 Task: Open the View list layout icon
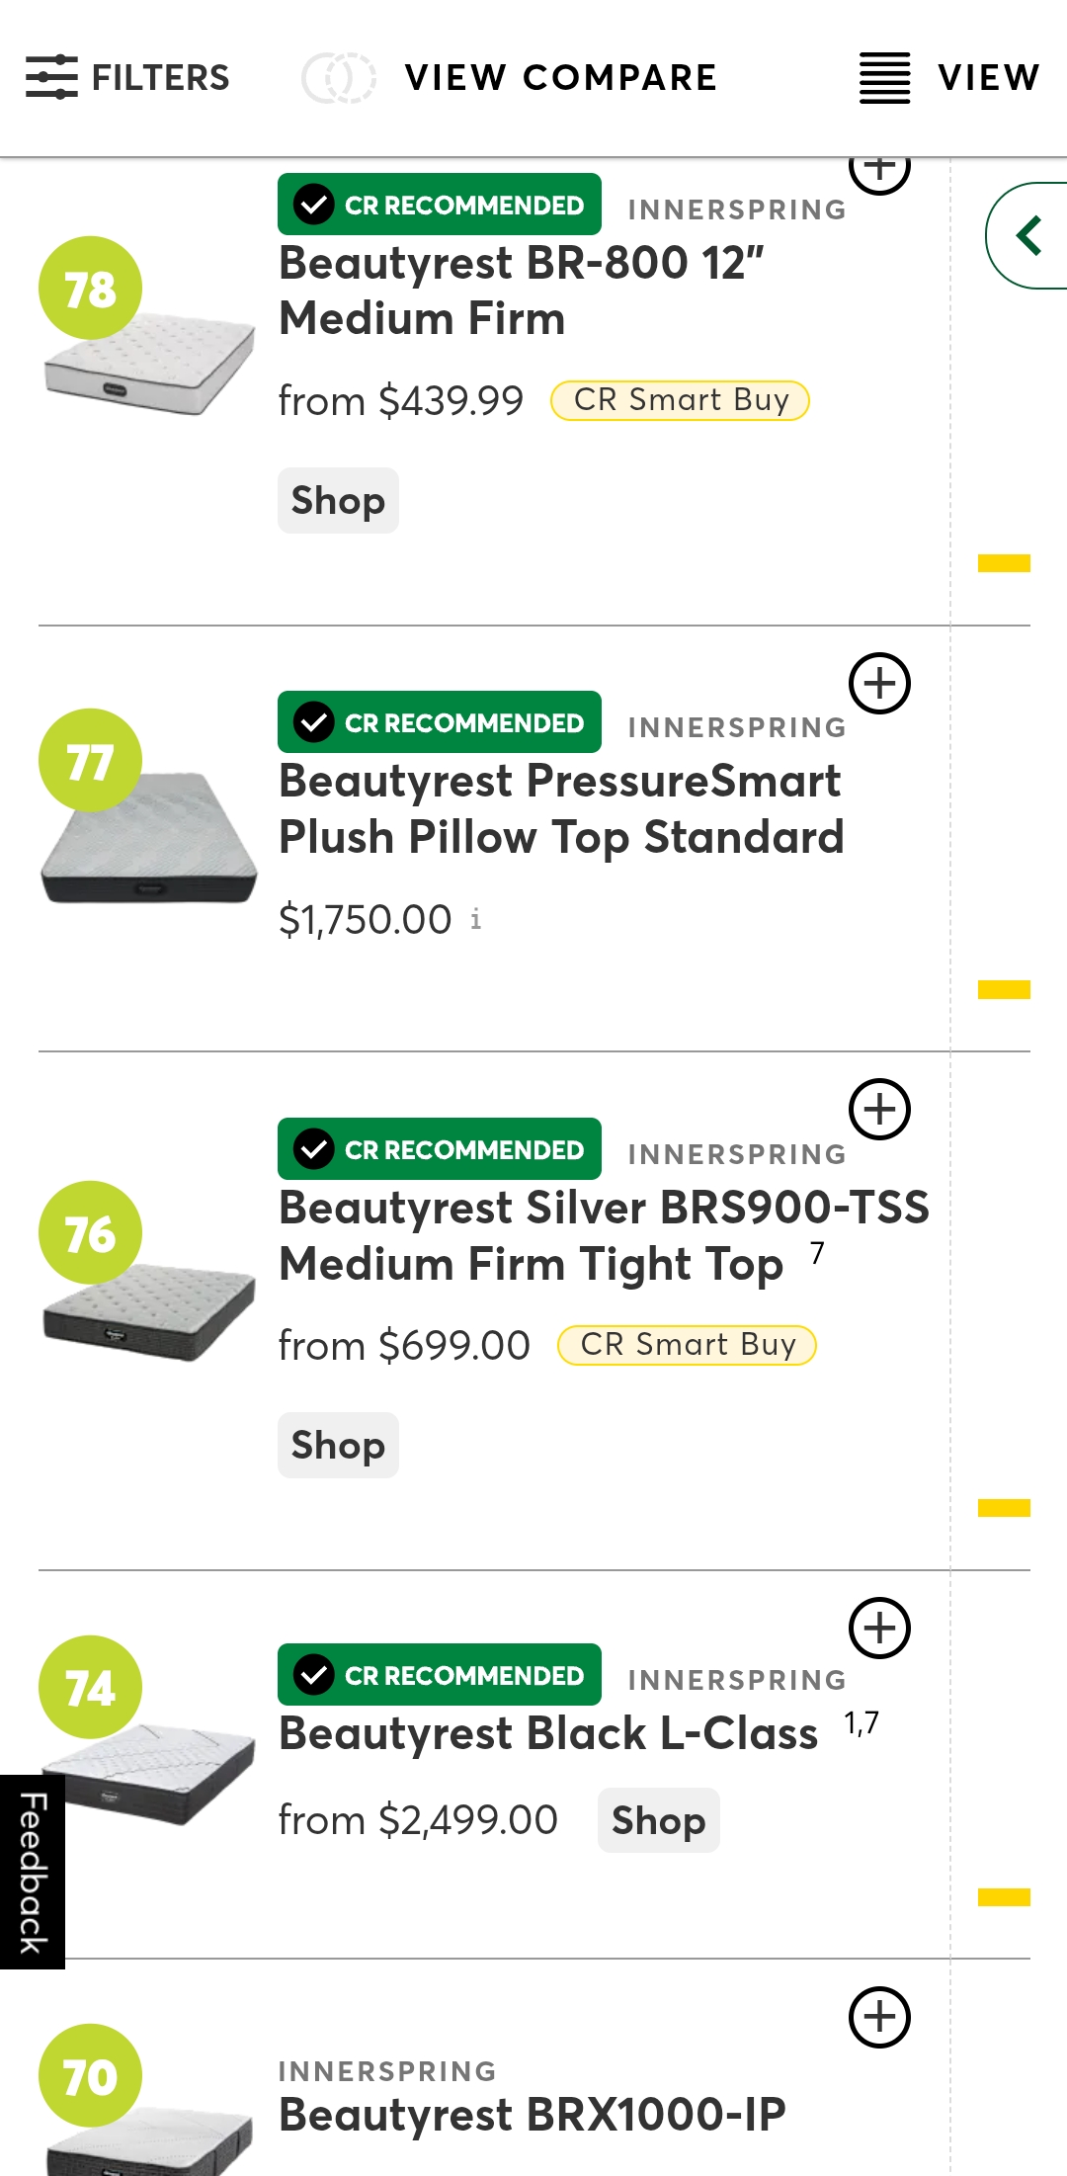tap(884, 78)
